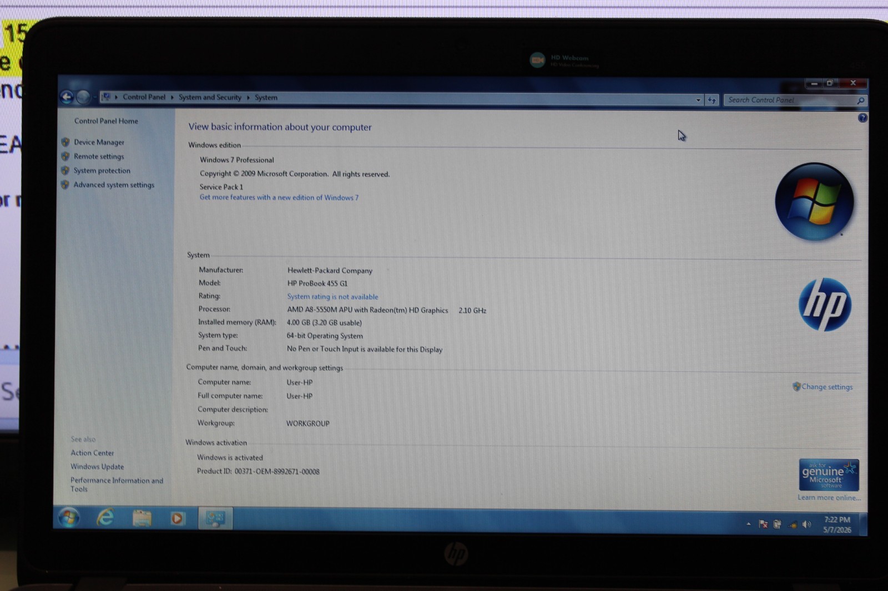The height and width of the screenshot is (591, 888).
Task: Click shield icon beside Advanced system settings
Action: coord(65,185)
